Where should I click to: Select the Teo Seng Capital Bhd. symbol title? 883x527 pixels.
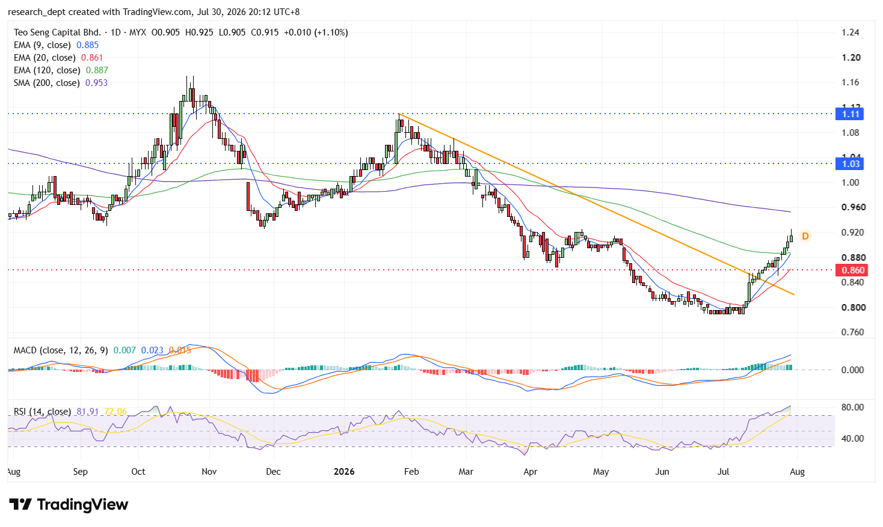point(57,32)
